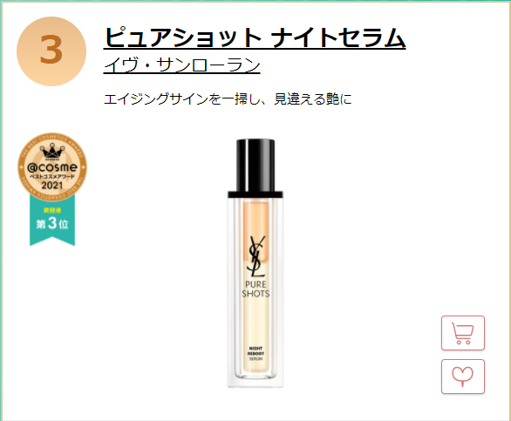Click the Pure Shots bottle image
Viewport: 511px width, 421px height.
click(255, 263)
